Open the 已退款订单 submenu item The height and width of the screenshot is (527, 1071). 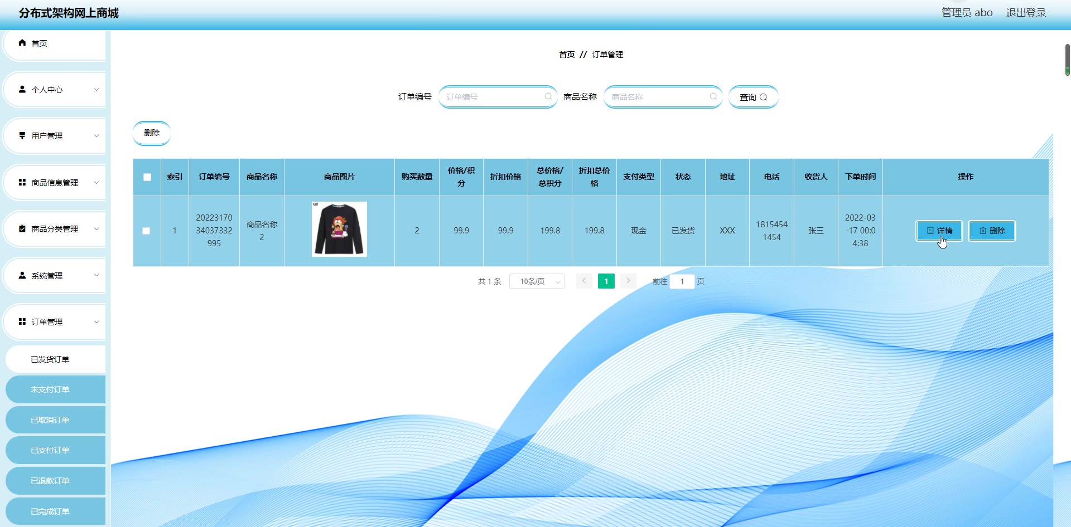coord(55,481)
